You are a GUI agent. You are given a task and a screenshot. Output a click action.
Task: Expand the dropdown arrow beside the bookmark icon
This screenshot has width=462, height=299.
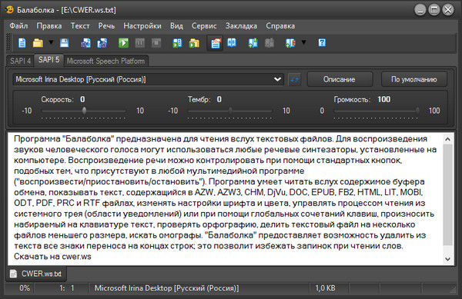(303, 42)
